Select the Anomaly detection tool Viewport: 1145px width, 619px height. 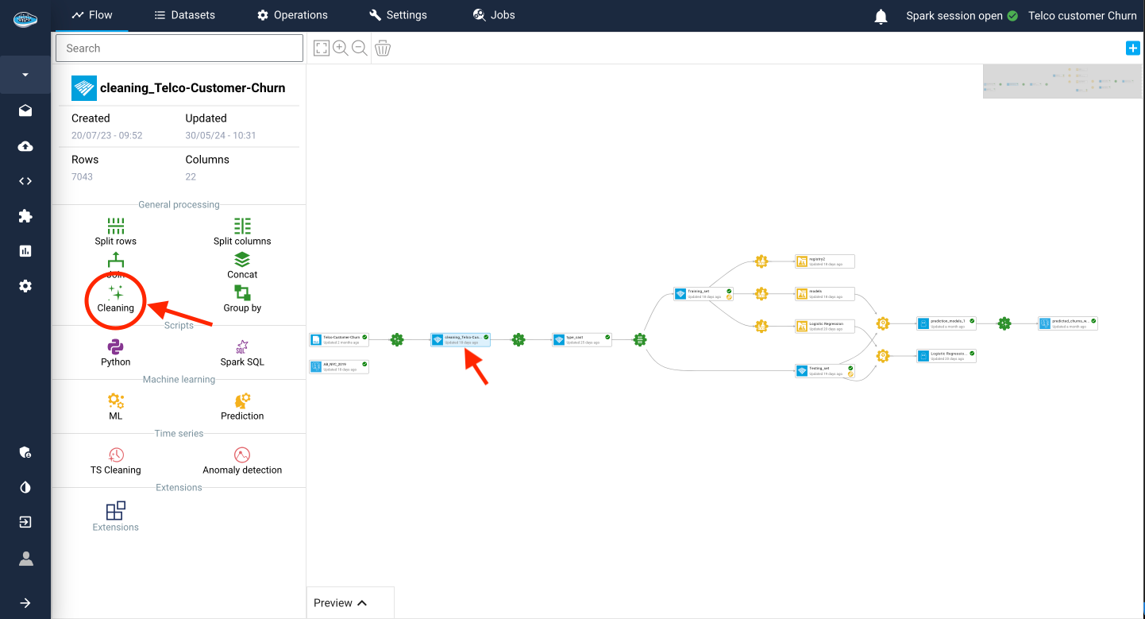click(x=242, y=460)
